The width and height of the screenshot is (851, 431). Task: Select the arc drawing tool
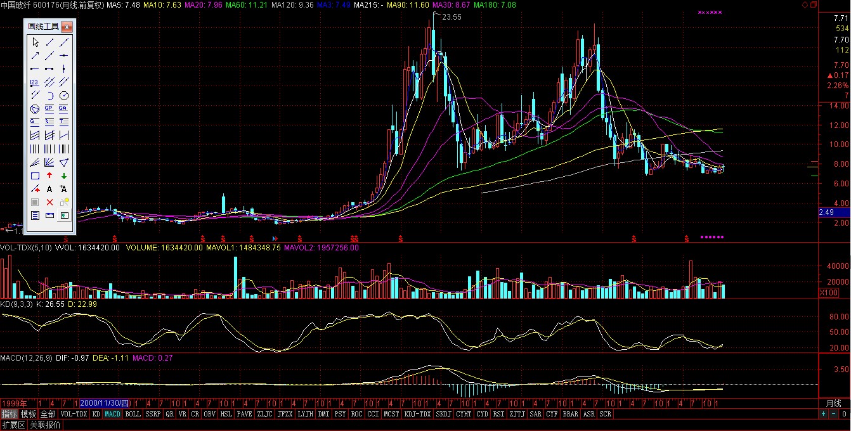(49, 95)
